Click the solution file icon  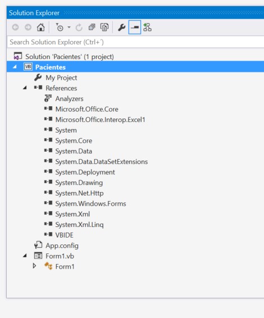[17, 56]
